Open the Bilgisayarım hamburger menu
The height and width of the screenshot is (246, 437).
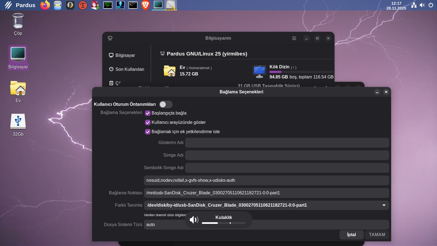(x=294, y=38)
